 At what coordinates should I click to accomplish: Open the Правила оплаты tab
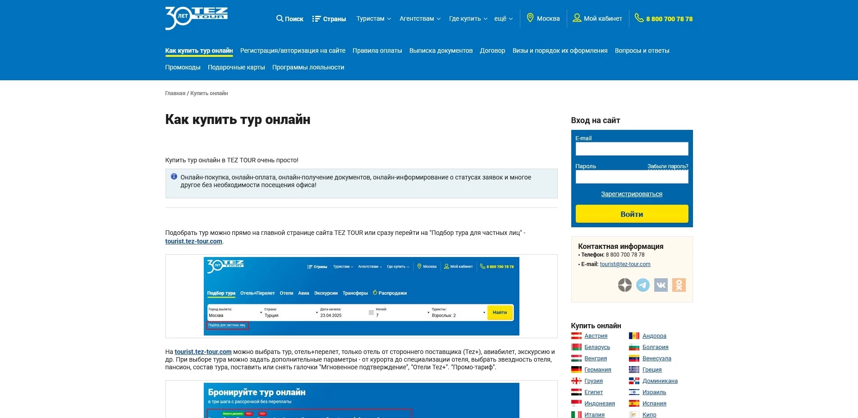coord(377,51)
